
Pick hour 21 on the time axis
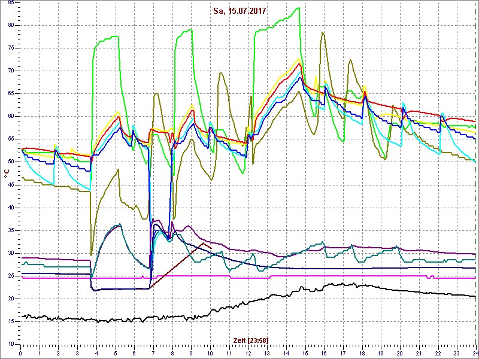419,352
